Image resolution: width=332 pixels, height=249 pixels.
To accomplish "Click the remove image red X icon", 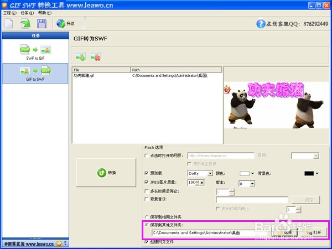I will pos(95,57).
